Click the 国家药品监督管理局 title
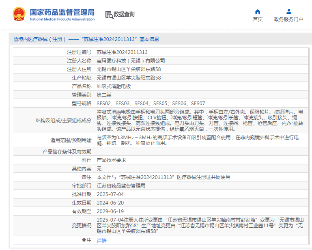Screen dimensions: 312x250 pyautogui.click(x=62, y=12)
